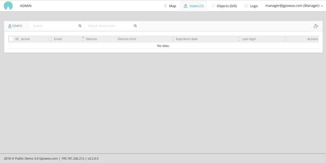Click the No data. message
Image resolution: width=326 pixels, height=163 pixels.
click(163, 46)
